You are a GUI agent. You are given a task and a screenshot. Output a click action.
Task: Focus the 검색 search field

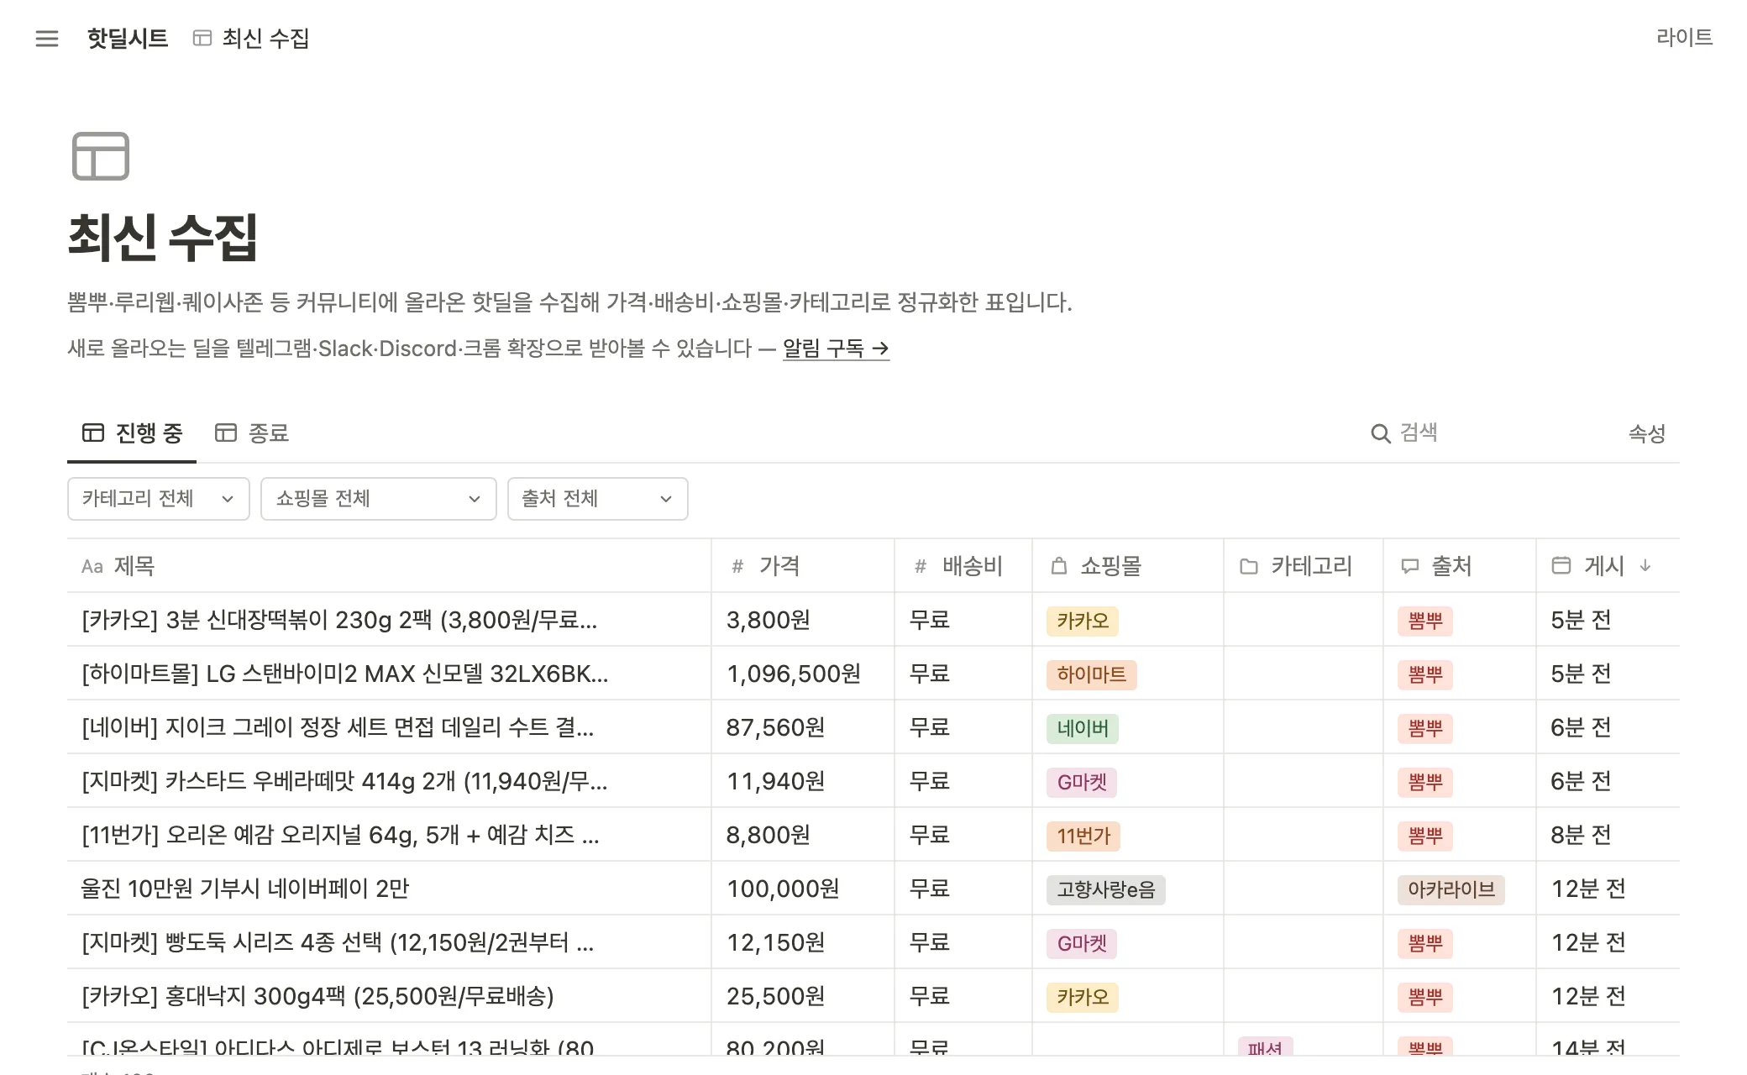pyautogui.click(x=1482, y=433)
